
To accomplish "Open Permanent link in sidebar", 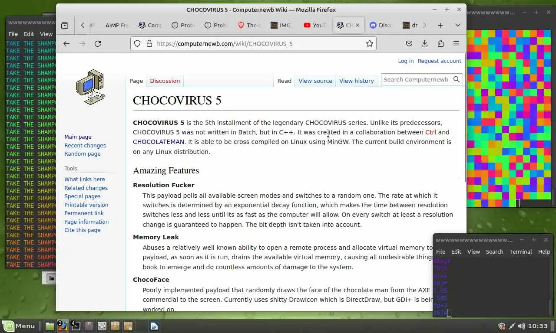I will (84, 213).
